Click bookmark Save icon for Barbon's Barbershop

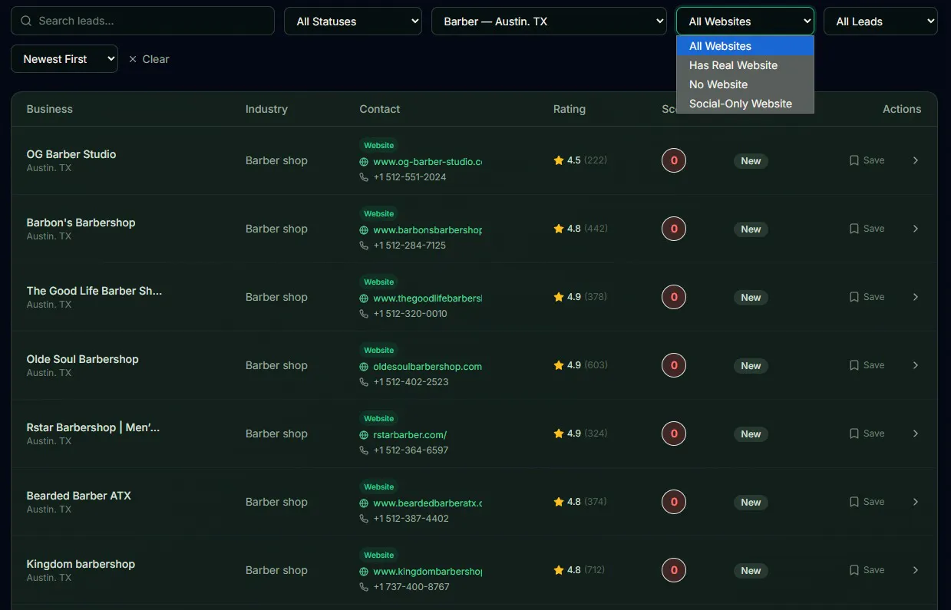854,229
